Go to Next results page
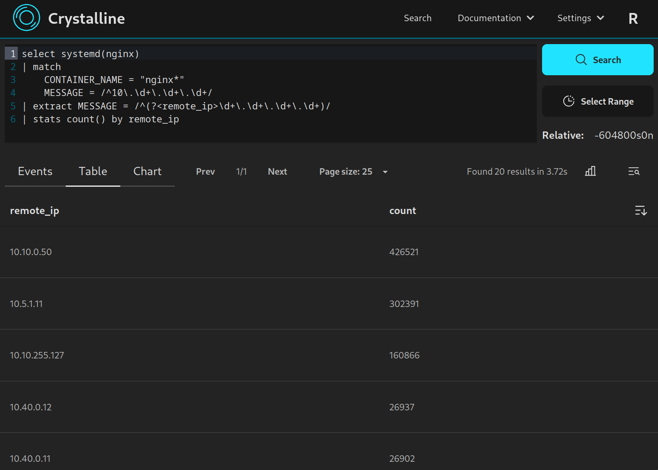This screenshot has width=658, height=470. 277,172
